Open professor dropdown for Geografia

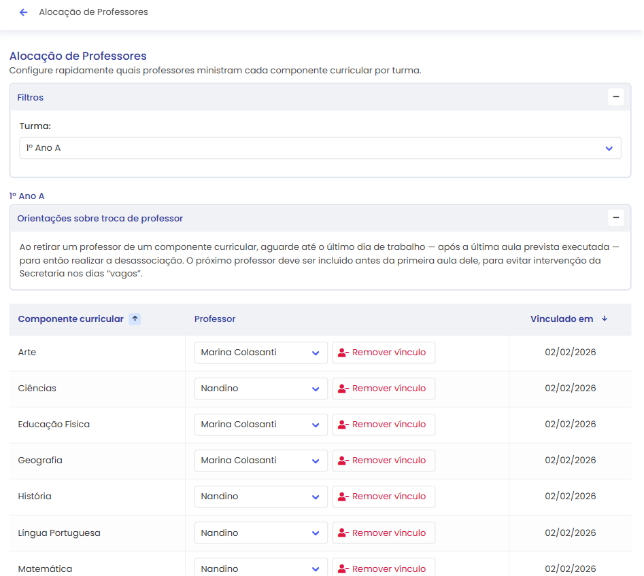261,461
